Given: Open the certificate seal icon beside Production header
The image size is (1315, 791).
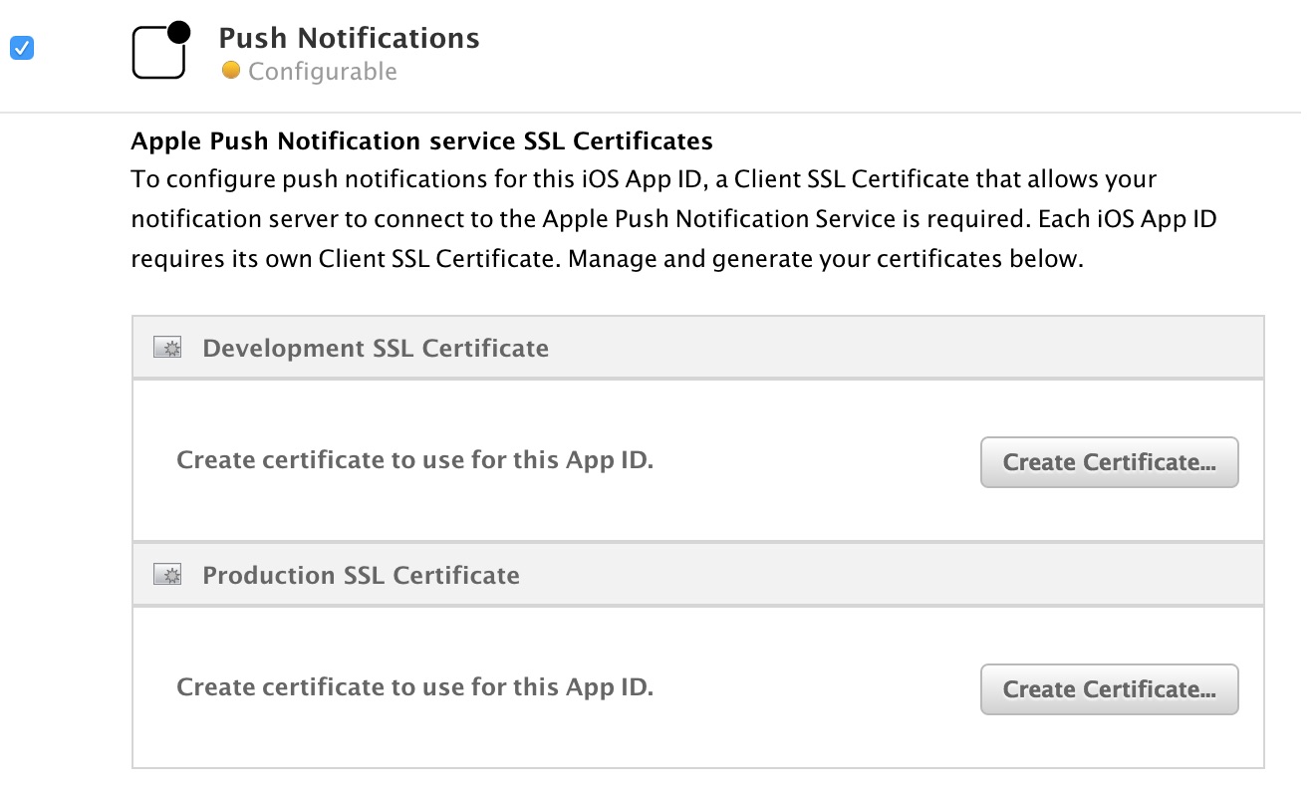Looking at the screenshot, I should click(166, 574).
